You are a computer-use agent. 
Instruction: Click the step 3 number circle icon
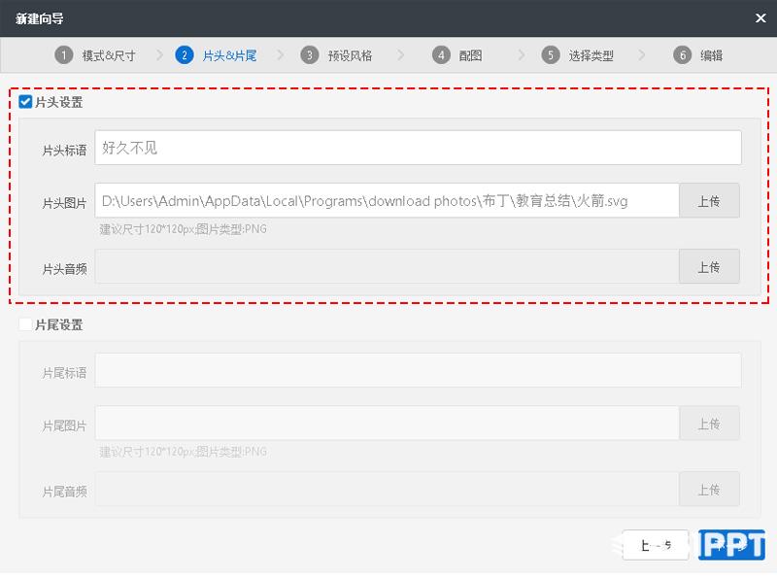click(x=309, y=55)
